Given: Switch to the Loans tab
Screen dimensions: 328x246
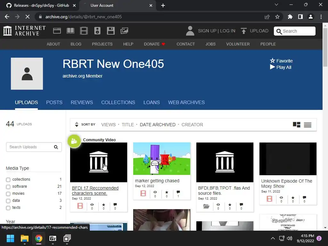Looking at the screenshot, I should (152, 102).
